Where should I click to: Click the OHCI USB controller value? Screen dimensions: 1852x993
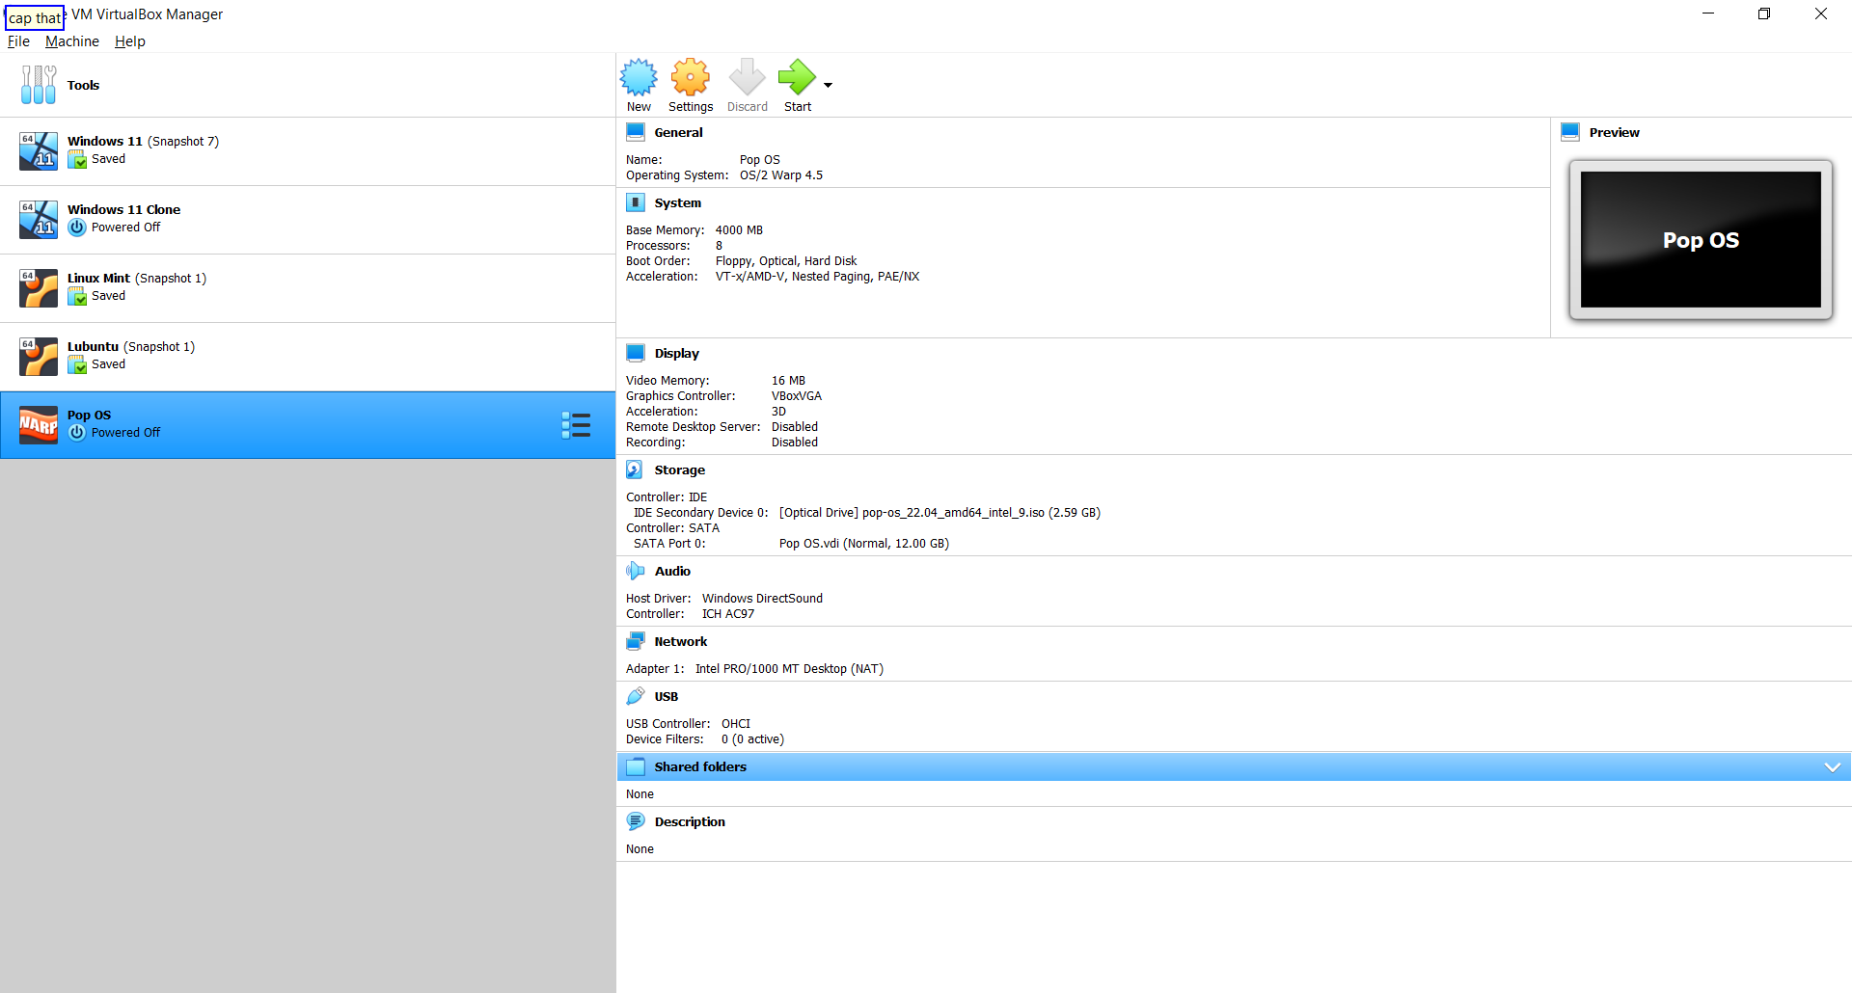[x=736, y=724]
